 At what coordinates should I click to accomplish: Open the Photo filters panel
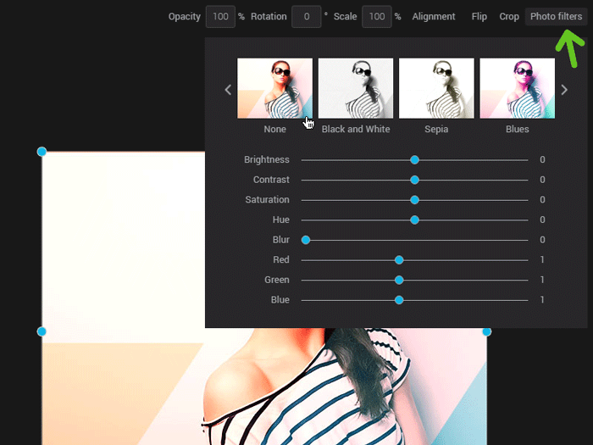pos(556,16)
